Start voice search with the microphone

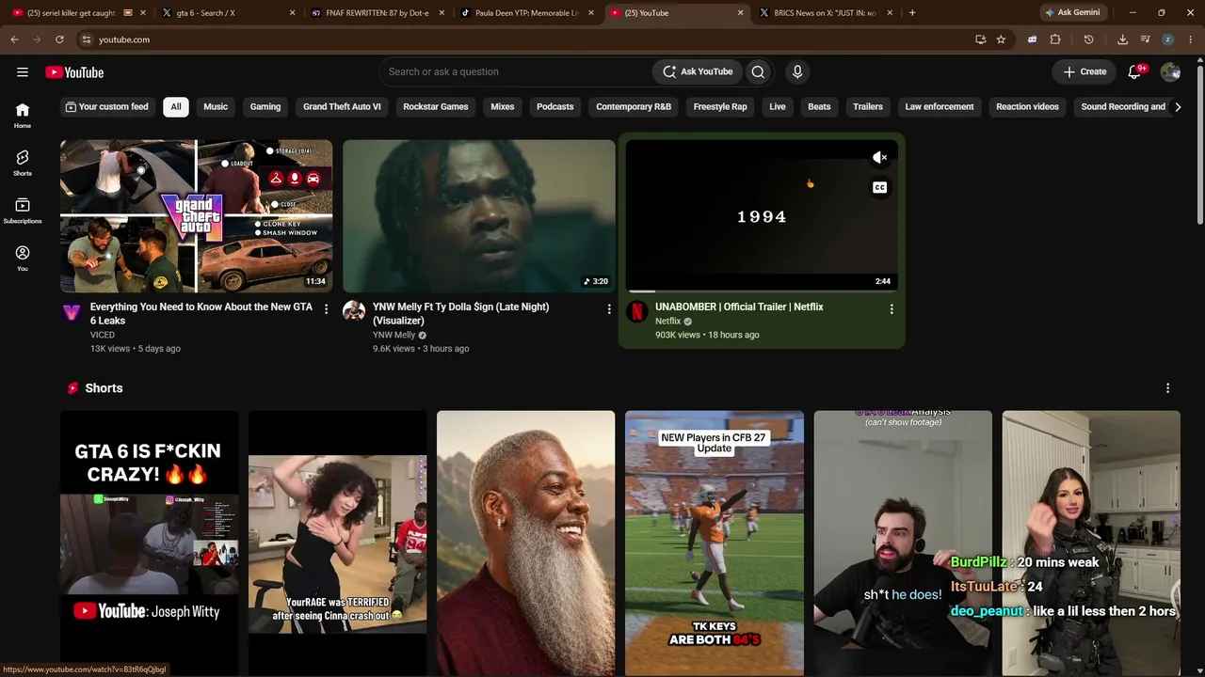coord(797,71)
